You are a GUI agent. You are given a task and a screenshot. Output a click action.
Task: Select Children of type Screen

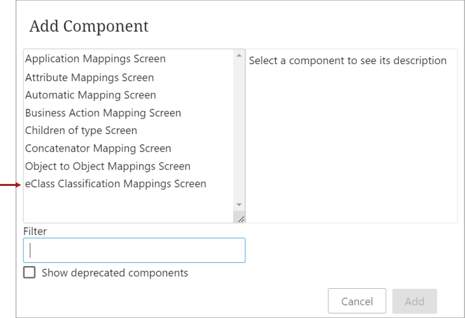[81, 131]
